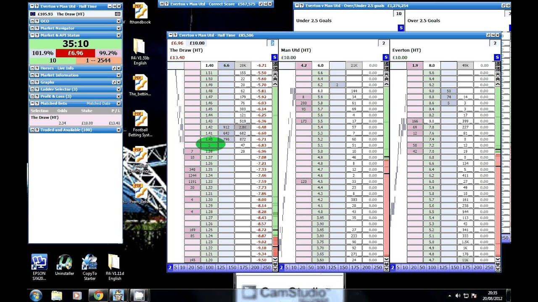Collapse the Graphs section
The image size is (538, 302).
pos(32,82)
